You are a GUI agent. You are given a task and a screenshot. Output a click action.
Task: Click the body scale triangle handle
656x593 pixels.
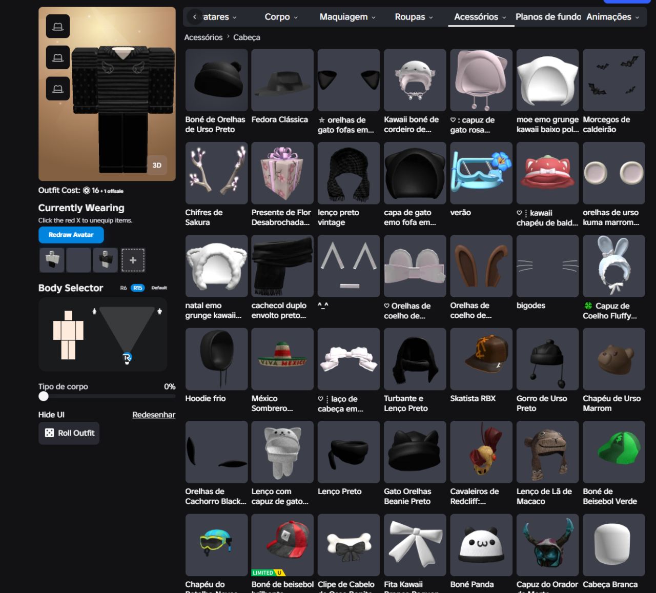pyautogui.click(x=127, y=357)
